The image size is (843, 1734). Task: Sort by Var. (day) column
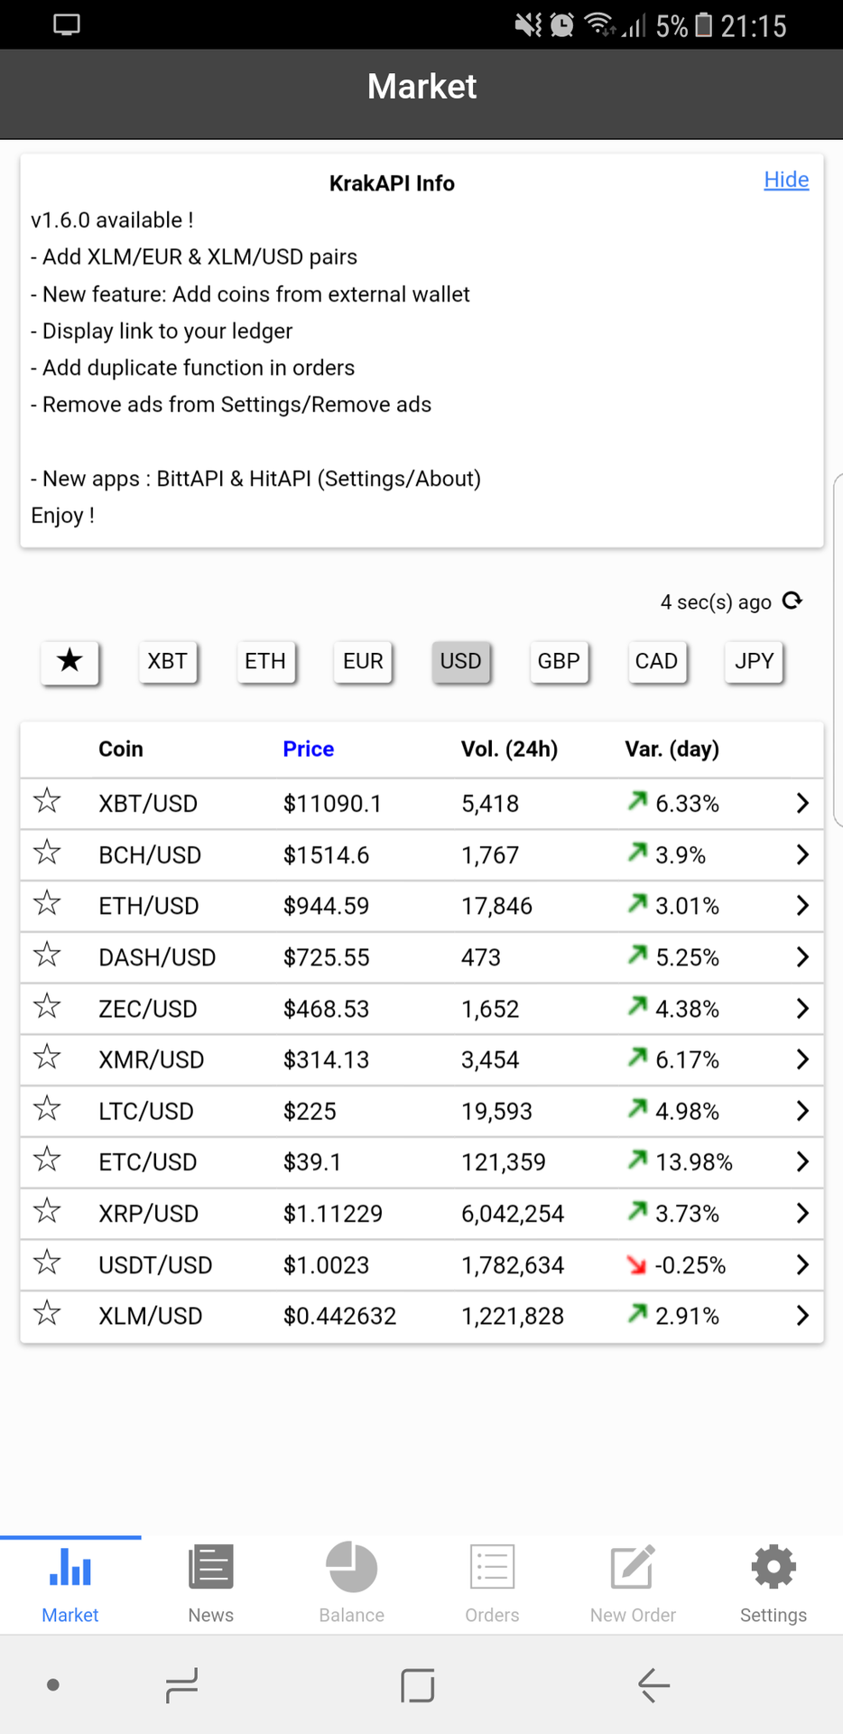[x=672, y=749]
